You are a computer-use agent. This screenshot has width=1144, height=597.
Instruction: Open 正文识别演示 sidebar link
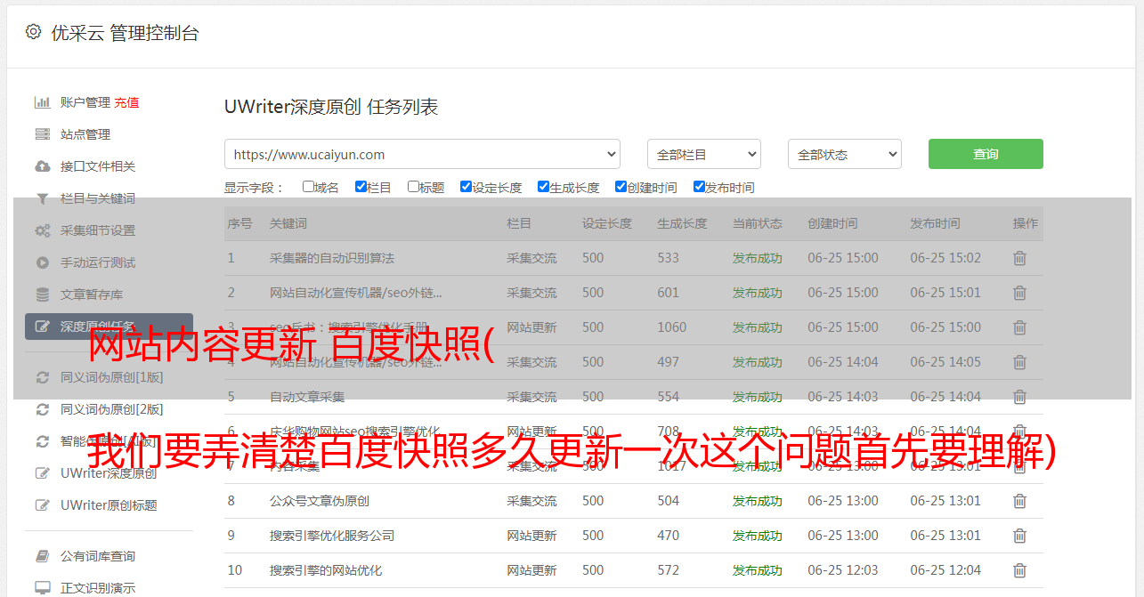(x=98, y=588)
